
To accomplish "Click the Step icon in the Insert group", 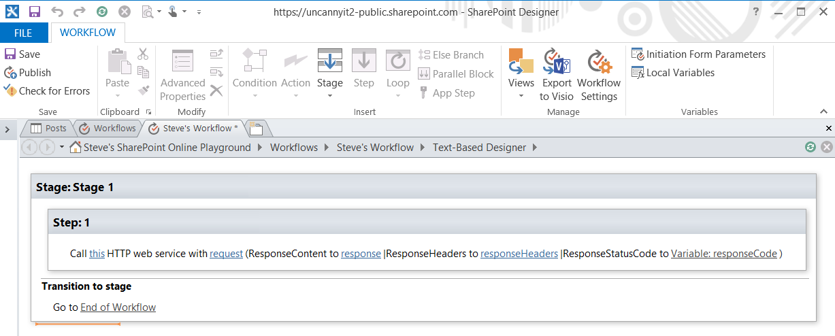I will (x=364, y=61).
